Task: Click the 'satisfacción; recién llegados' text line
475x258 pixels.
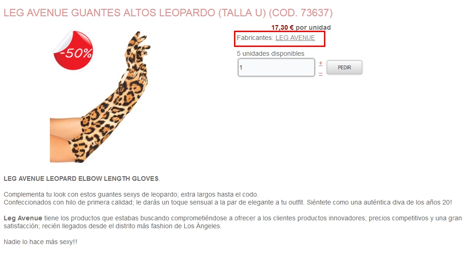Action: coord(113,226)
